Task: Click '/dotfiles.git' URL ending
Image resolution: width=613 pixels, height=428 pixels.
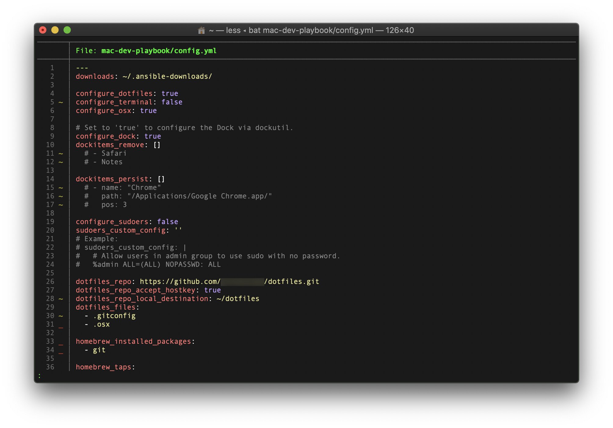Action: point(292,281)
